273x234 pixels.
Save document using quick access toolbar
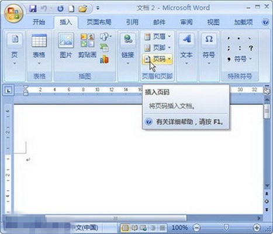33,9
